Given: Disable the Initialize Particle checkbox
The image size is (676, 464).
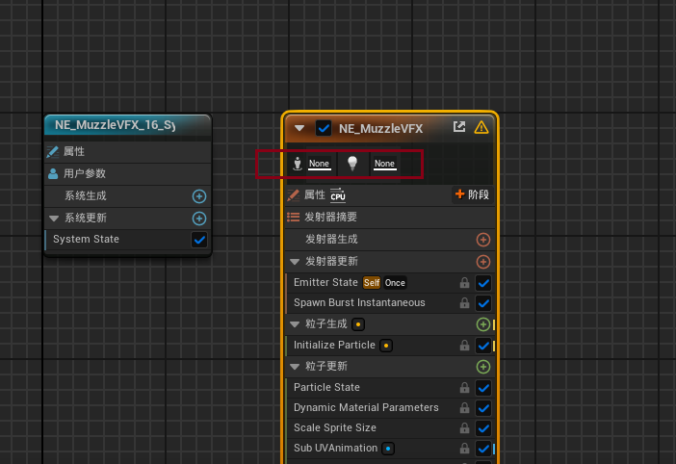Looking at the screenshot, I should (483, 346).
